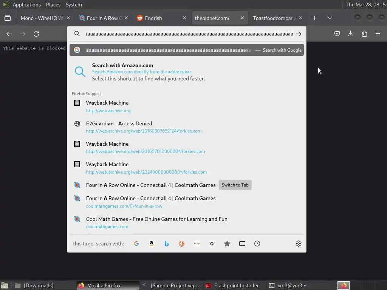This screenshot has width=387, height=290.
Task: Search this time with Bing icon
Action: click(x=167, y=244)
